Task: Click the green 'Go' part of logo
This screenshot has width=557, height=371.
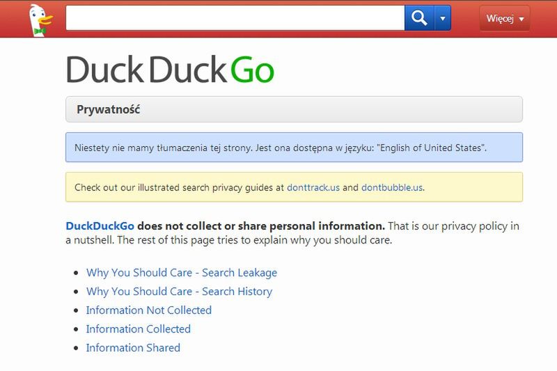Action: tap(252, 70)
